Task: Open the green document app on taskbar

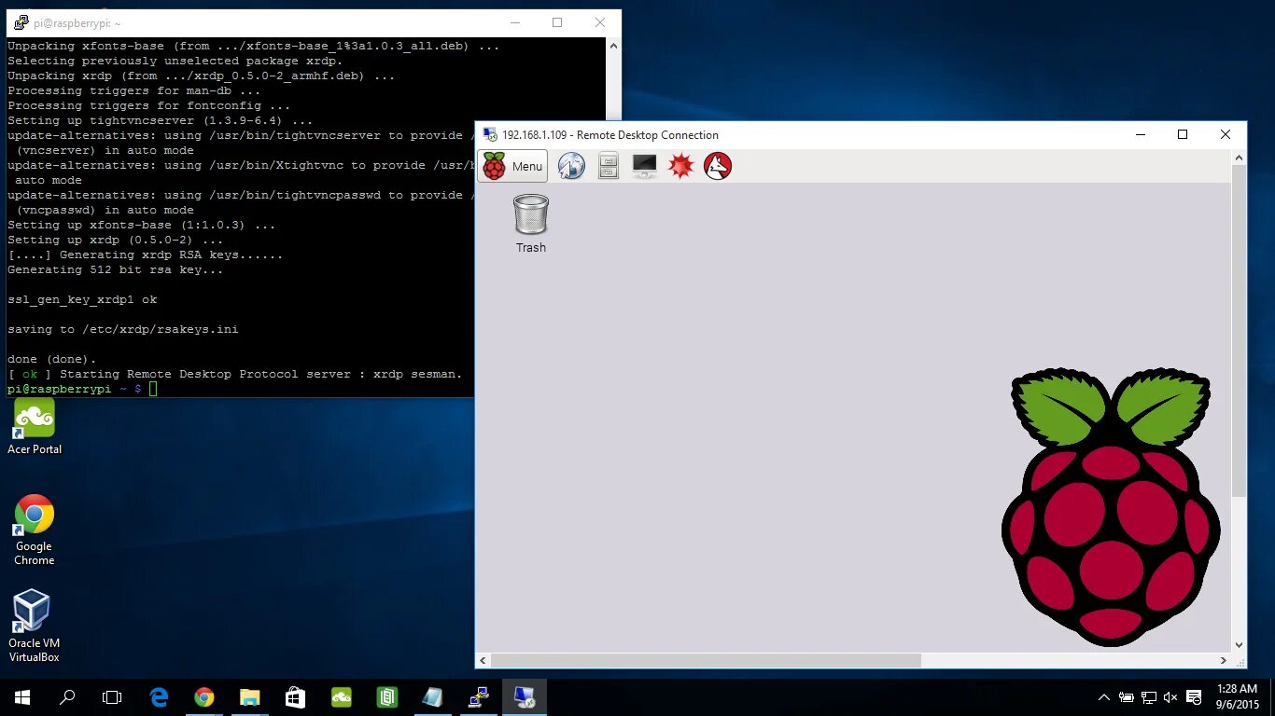Action: 386,696
